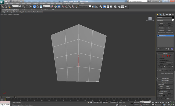This screenshot has height=106, width=175.
Task: Click the search keyword or phrase field
Action: [x=138, y=1]
